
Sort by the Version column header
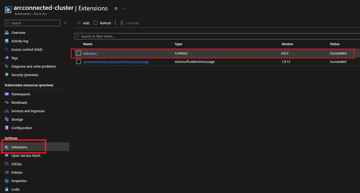pos(287,44)
